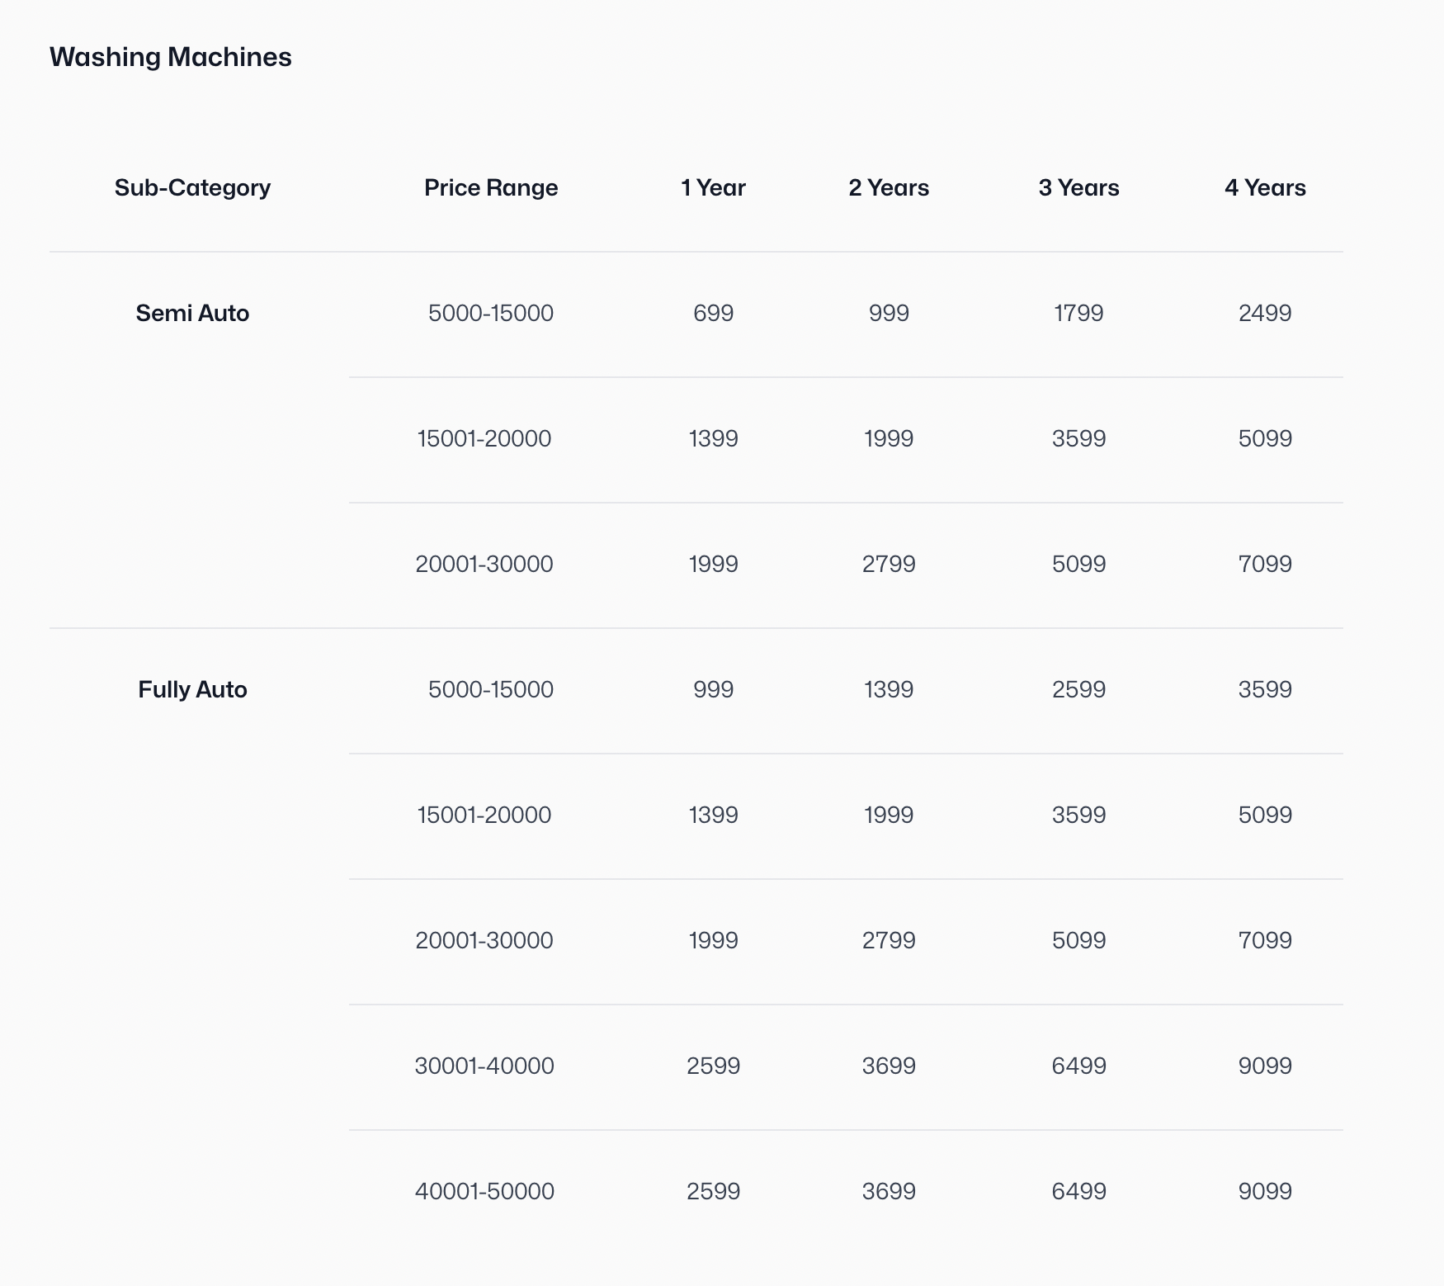This screenshot has width=1444, height=1286.
Task: Select the 999 one-year Fully Auto price
Action: [x=711, y=689]
